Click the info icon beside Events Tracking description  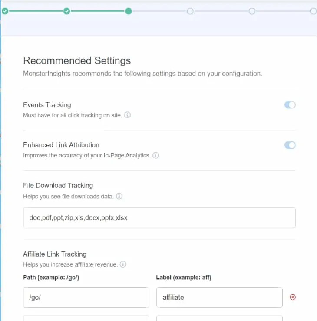tap(128, 115)
